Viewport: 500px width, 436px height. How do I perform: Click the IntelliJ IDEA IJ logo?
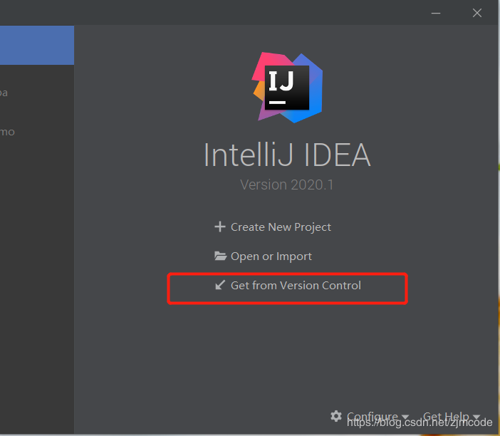[x=287, y=86]
